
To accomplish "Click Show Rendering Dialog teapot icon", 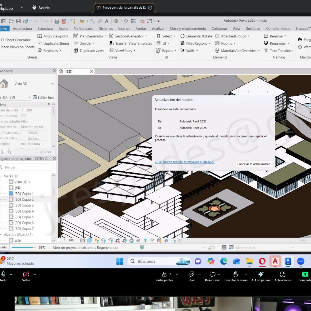I will [111, 240].
